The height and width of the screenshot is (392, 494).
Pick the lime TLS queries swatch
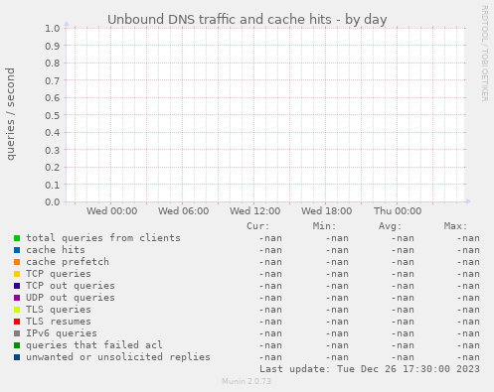pyautogui.click(x=17, y=310)
